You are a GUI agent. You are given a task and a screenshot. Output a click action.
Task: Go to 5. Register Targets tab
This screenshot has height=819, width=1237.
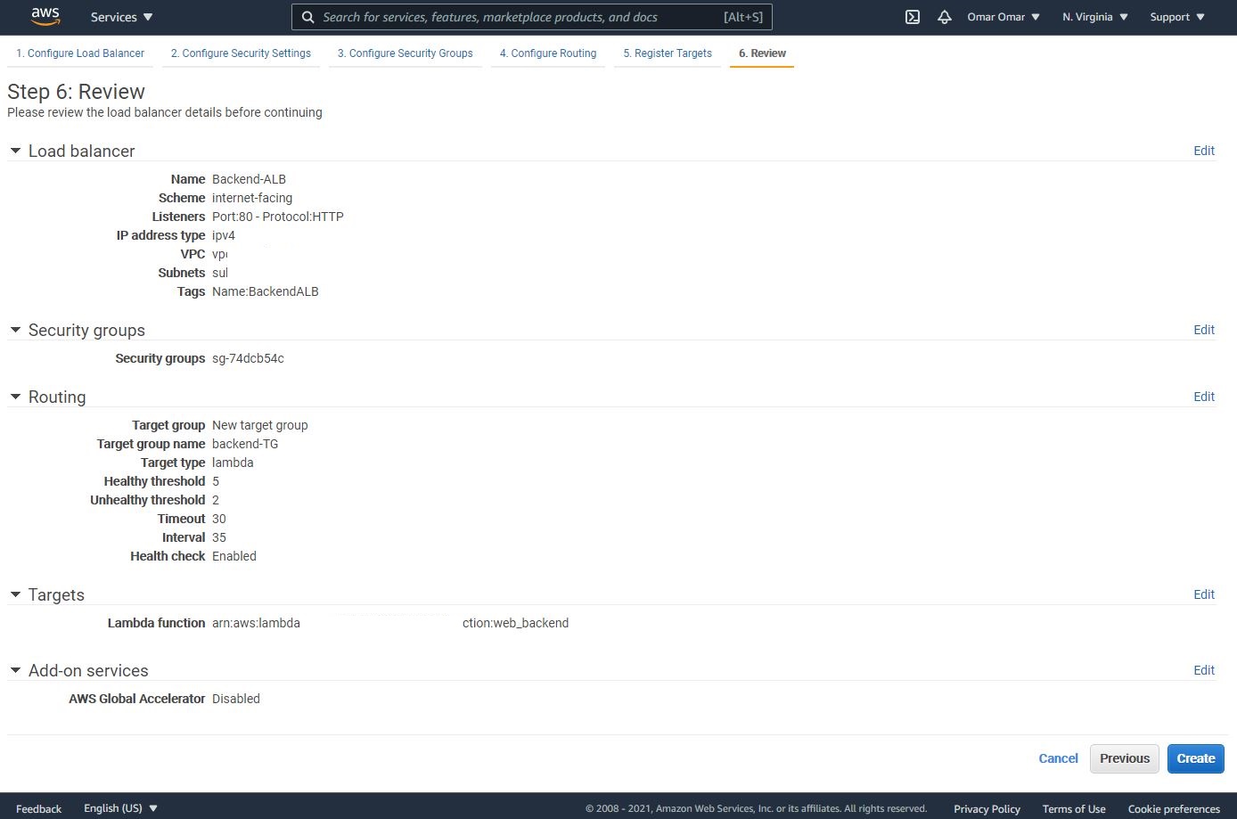click(x=668, y=53)
